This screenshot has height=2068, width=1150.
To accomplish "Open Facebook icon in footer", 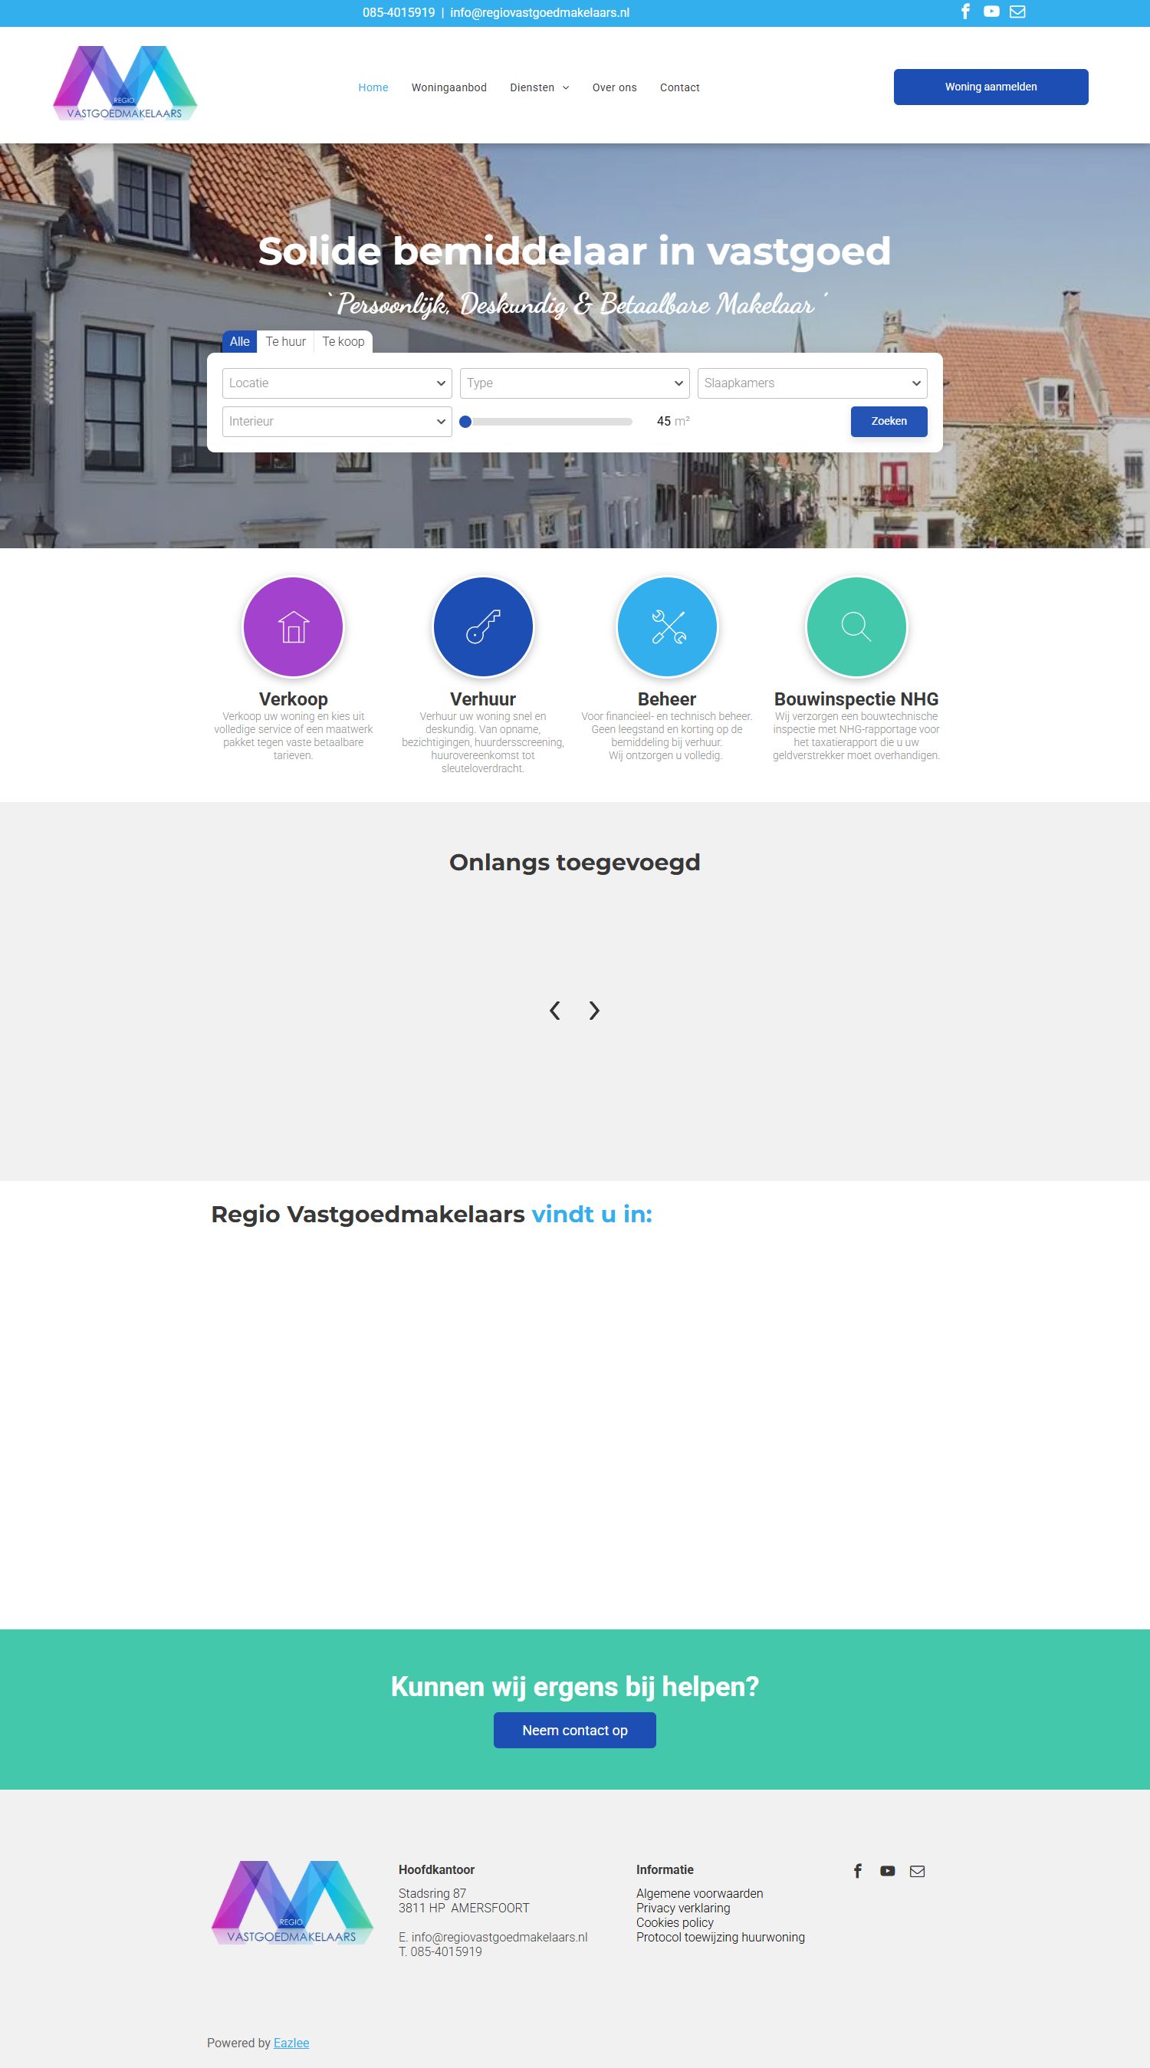I will [857, 1870].
